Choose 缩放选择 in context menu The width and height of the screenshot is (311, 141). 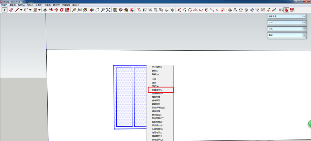(x=160, y=111)
